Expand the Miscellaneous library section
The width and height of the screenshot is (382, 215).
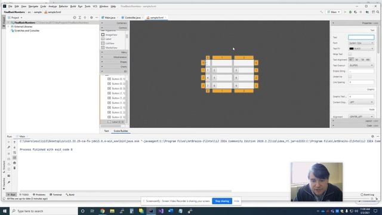(x=114, y=57)
